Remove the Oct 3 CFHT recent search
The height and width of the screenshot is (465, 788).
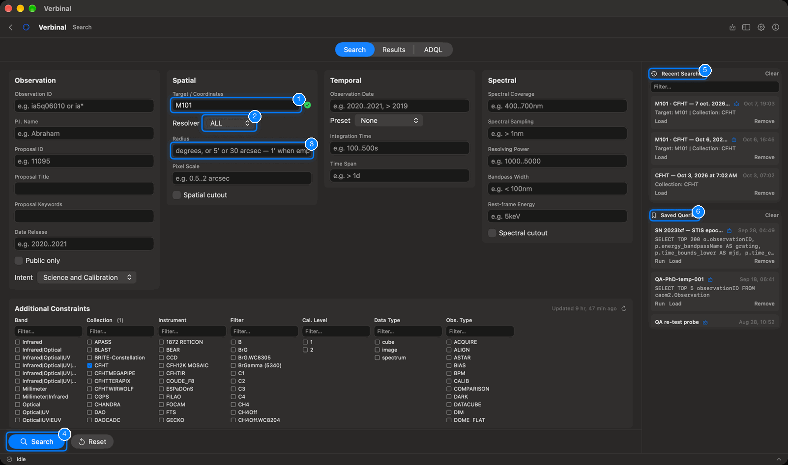[764, 193]
